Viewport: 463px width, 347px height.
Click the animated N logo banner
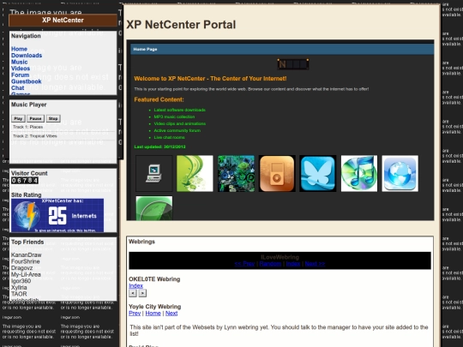point(293,64)
